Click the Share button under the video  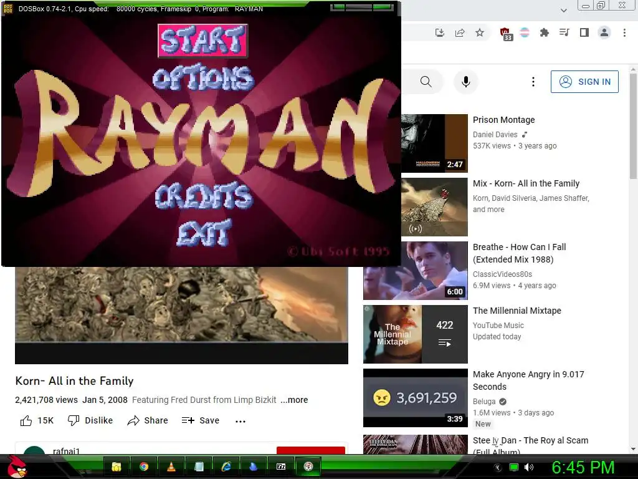(148, 420)
